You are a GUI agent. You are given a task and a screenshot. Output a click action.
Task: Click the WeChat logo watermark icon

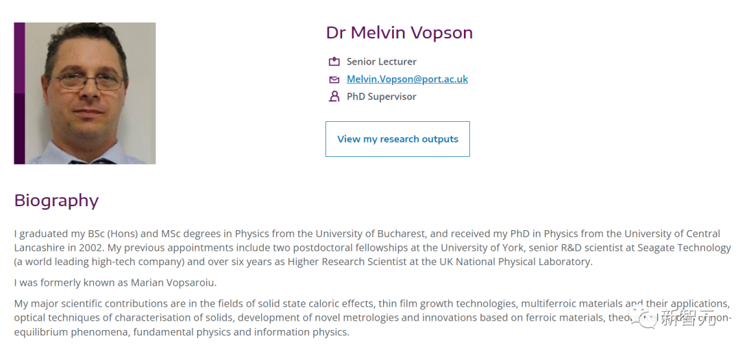[x=644, y=317]
